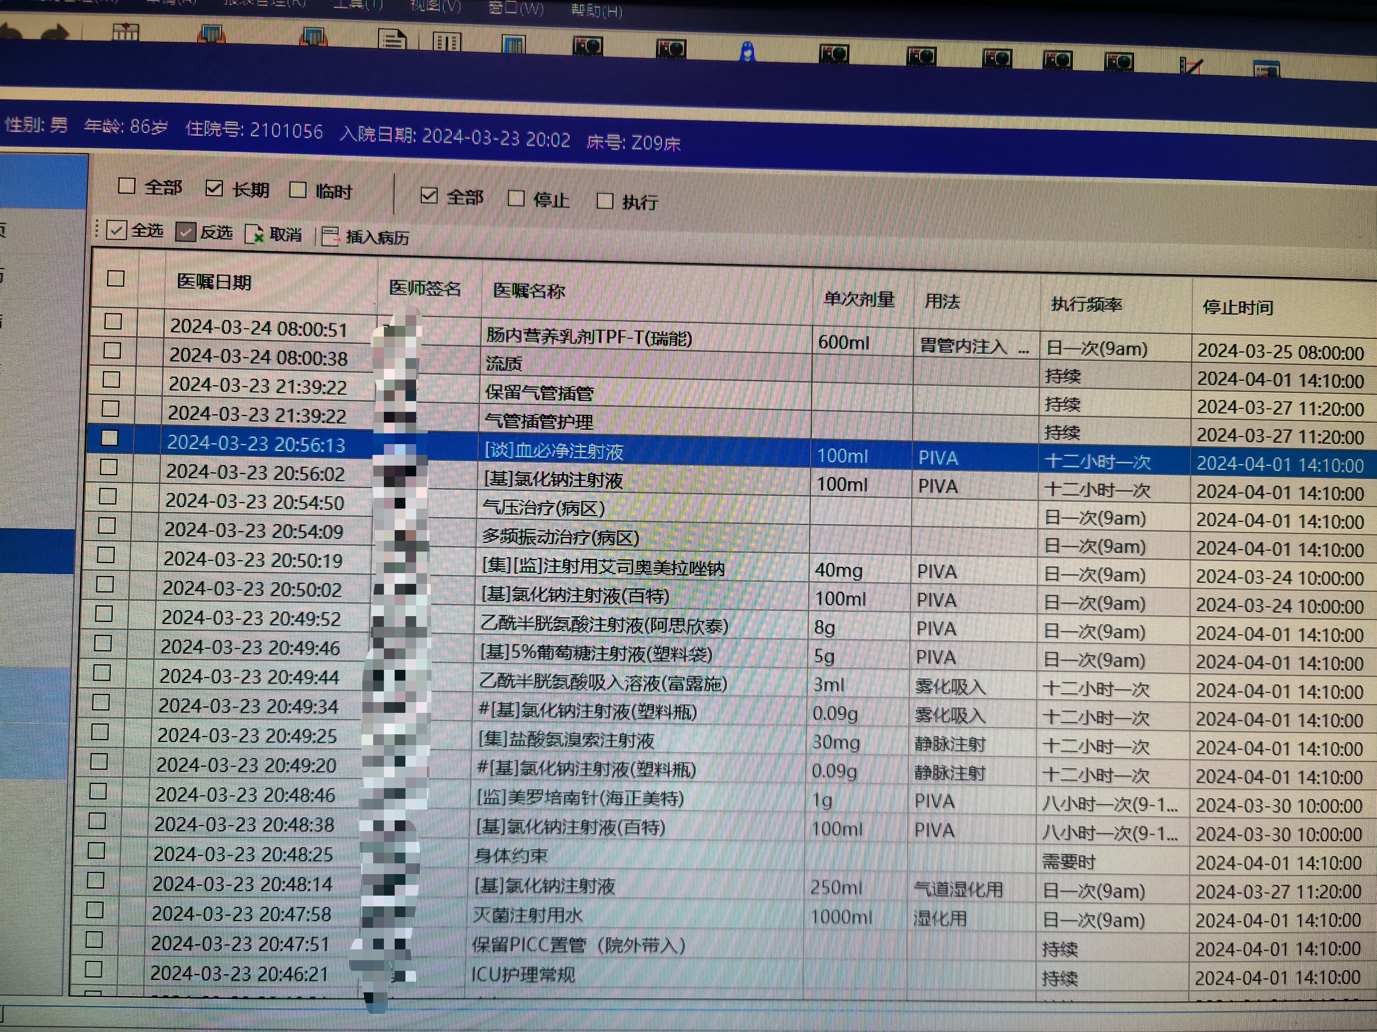Toggle the 反选 checkbox button
This screenshot has height=1032, width=1377.
pos(186,231)
